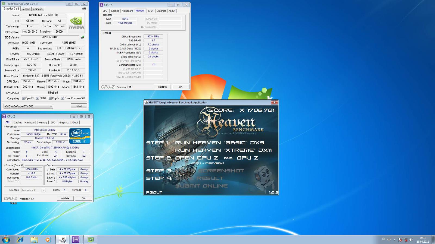
Task: Toggle the CUDA checkbox in GPU-Z
Action: (38, 98)
